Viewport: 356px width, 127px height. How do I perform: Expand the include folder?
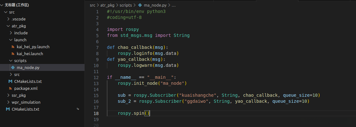(x=10, y=33)
